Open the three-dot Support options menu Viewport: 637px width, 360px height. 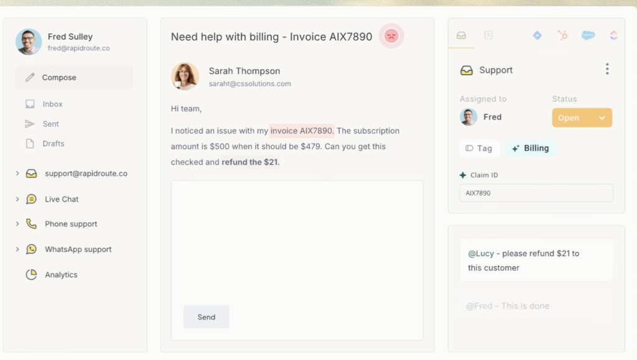click(607, 70)
